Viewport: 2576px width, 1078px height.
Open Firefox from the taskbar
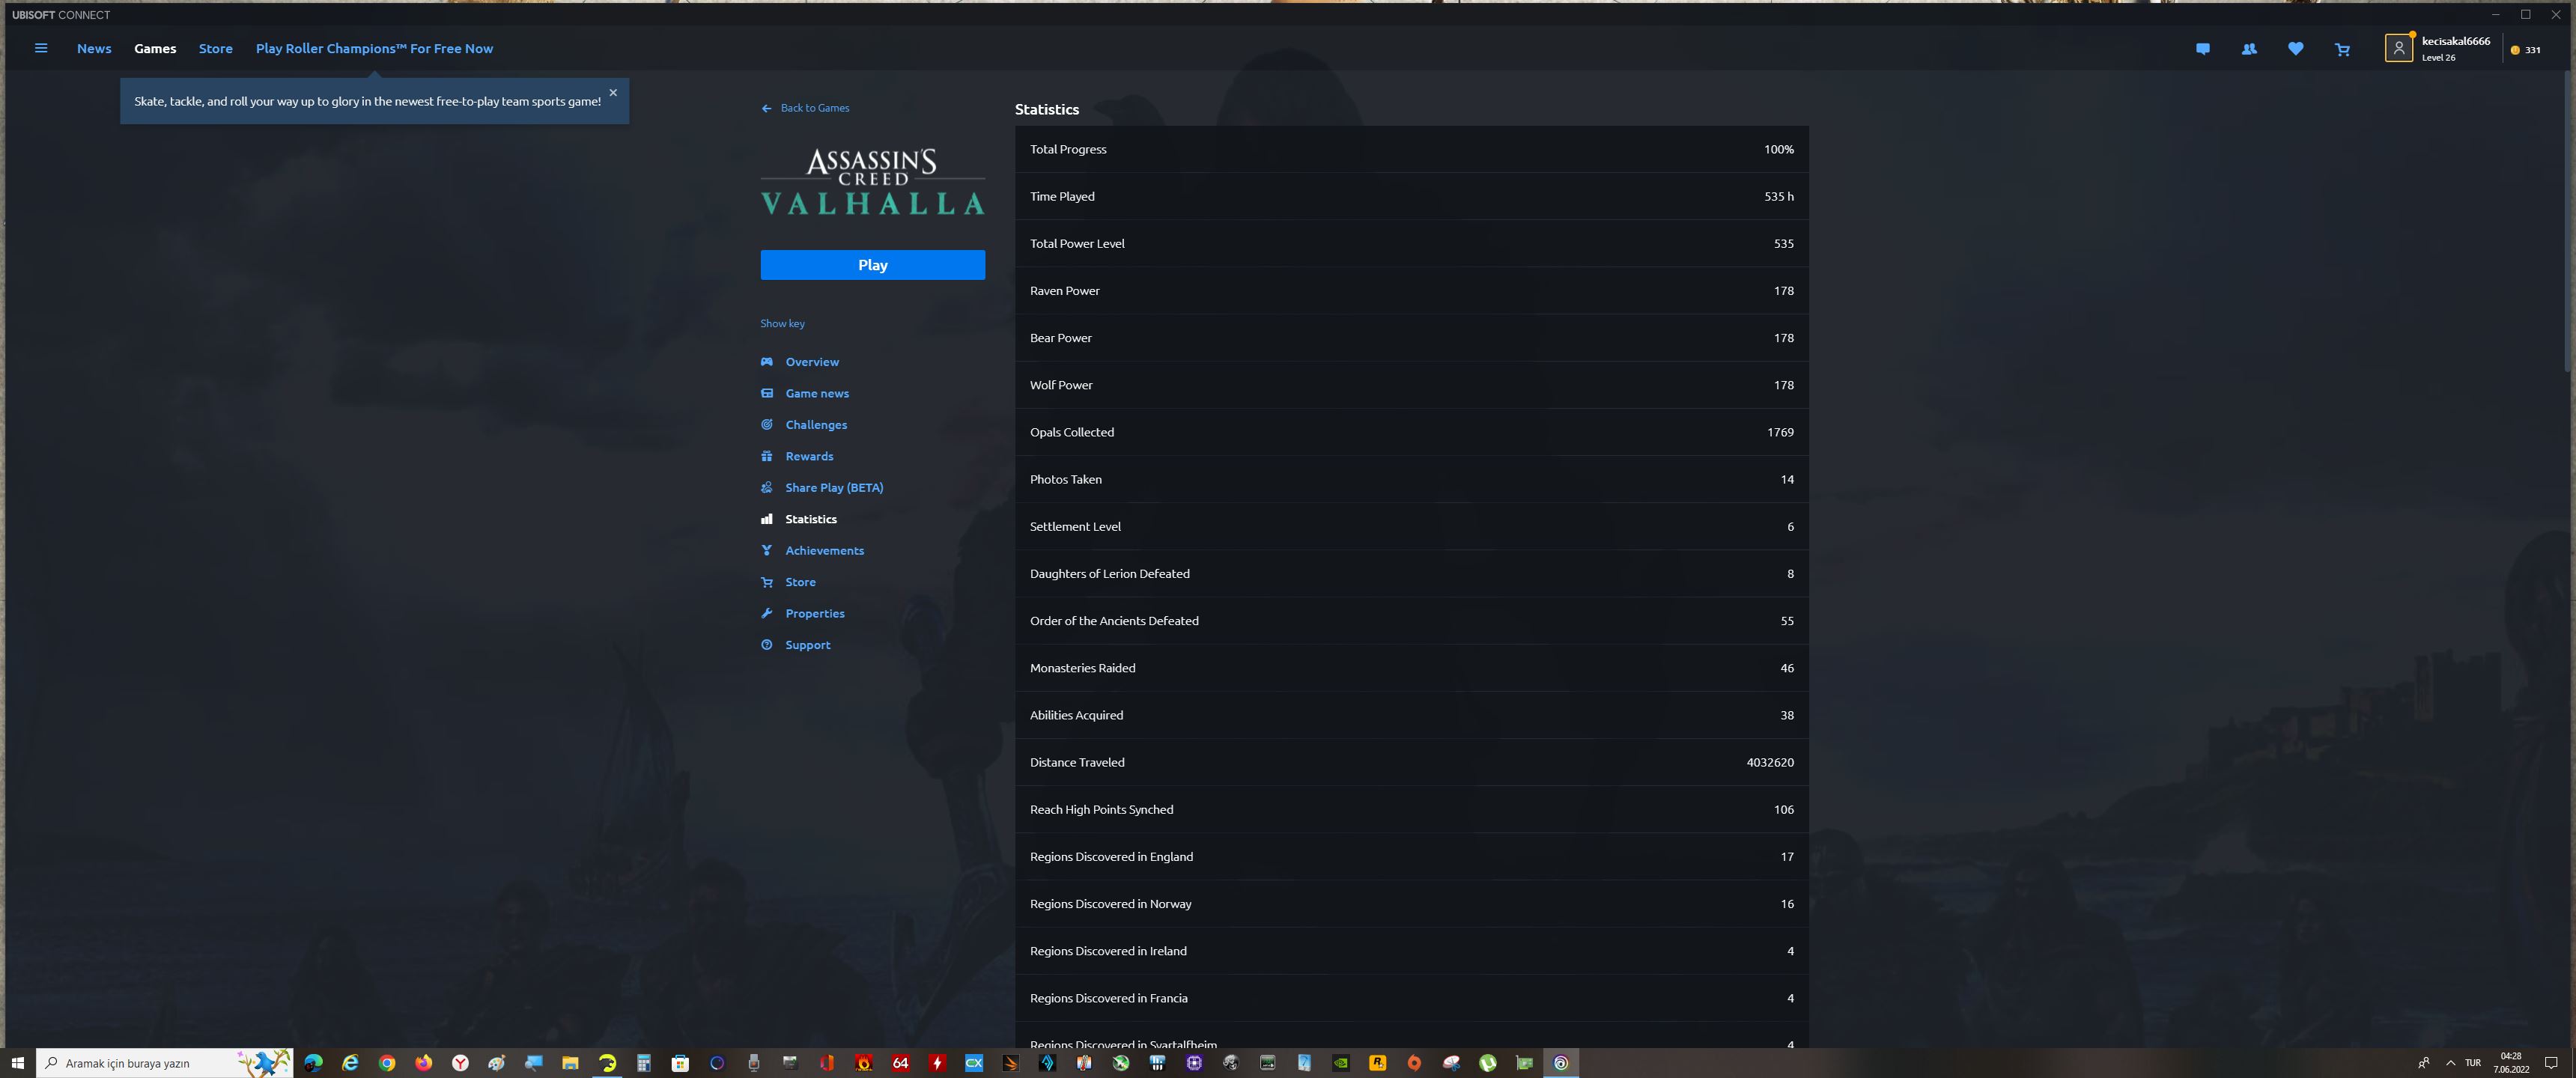[x=424, y=1063]
